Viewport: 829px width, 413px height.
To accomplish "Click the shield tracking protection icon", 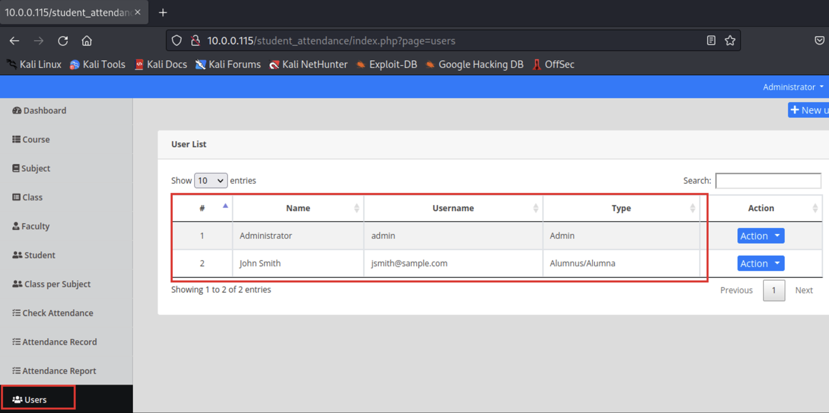I will pyautogui.click(x=176, y=41).
